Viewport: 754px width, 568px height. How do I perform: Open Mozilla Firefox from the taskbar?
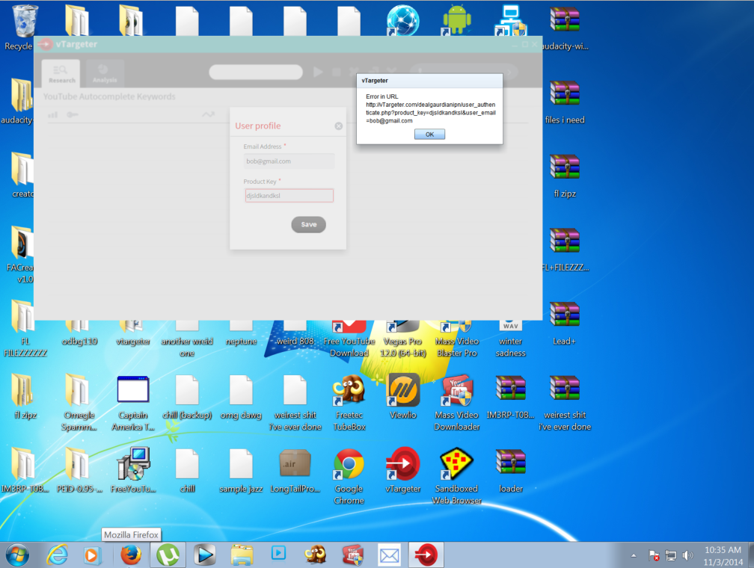(130, 555)
